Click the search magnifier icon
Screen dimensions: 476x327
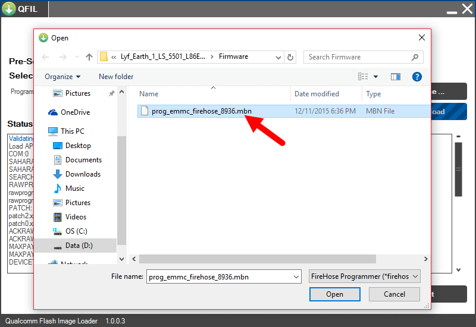tap(415, 57)
